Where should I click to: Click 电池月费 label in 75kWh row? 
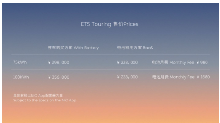[x=160, y=62]
